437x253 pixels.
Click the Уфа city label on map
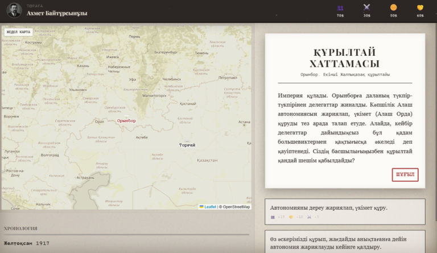click(133, 80)
